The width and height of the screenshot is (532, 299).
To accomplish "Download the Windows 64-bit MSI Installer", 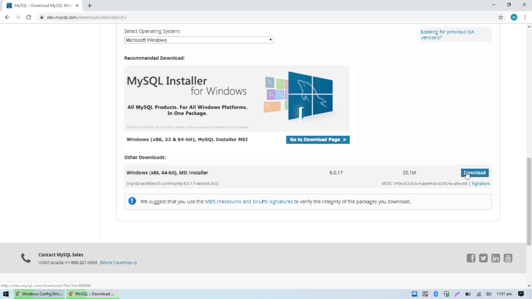I will 475,173.
